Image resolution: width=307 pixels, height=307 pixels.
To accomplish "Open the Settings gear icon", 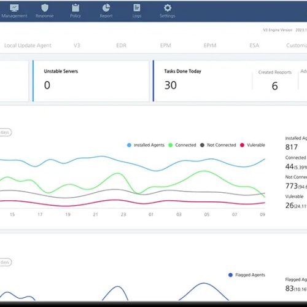I will (x=168, y=8).
